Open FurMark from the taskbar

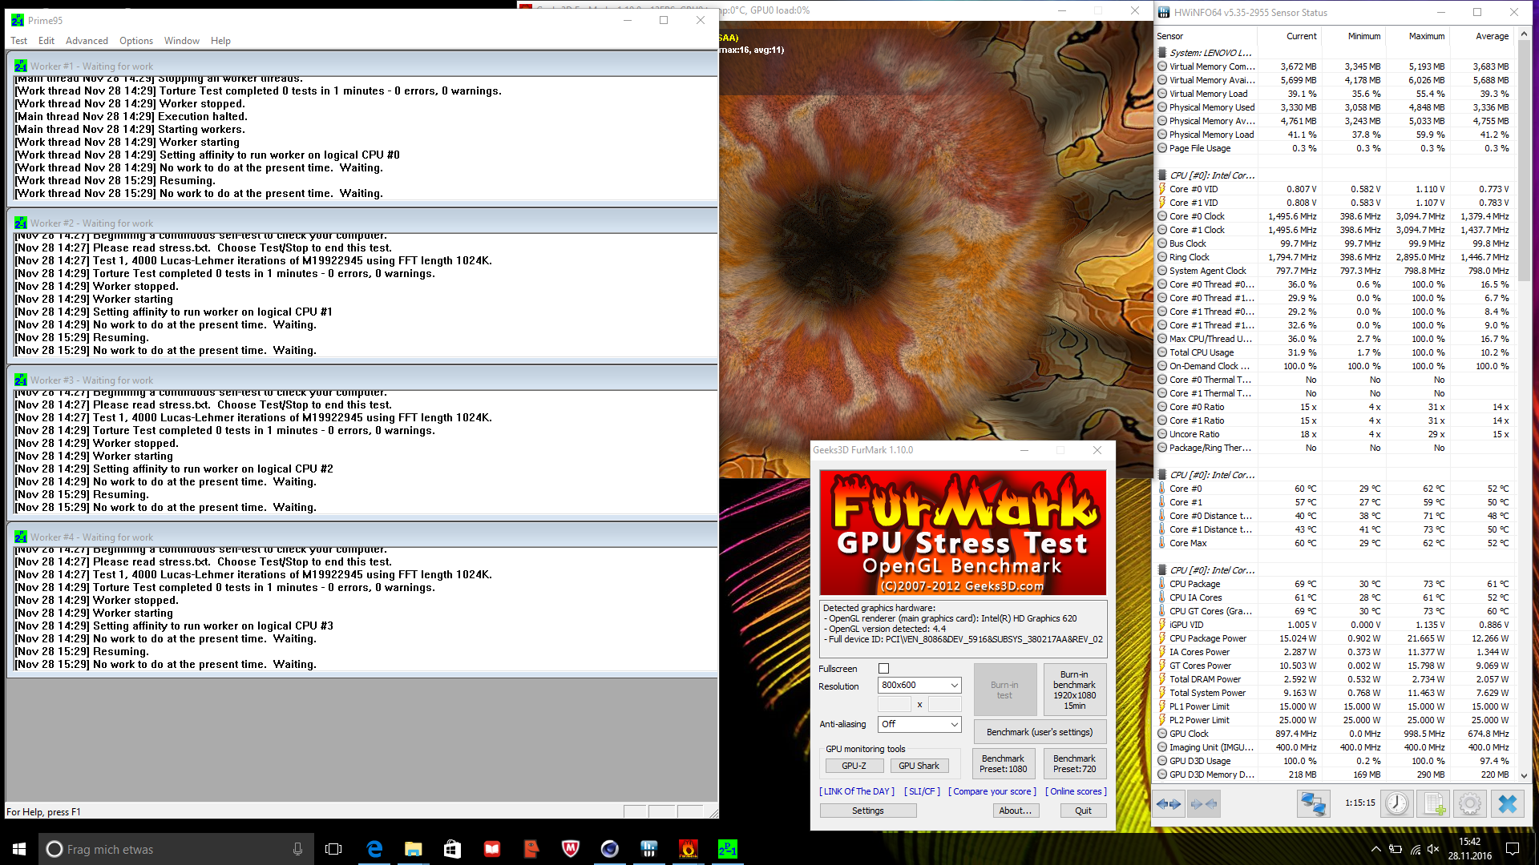pyautogui.click(x=688, y=849)
